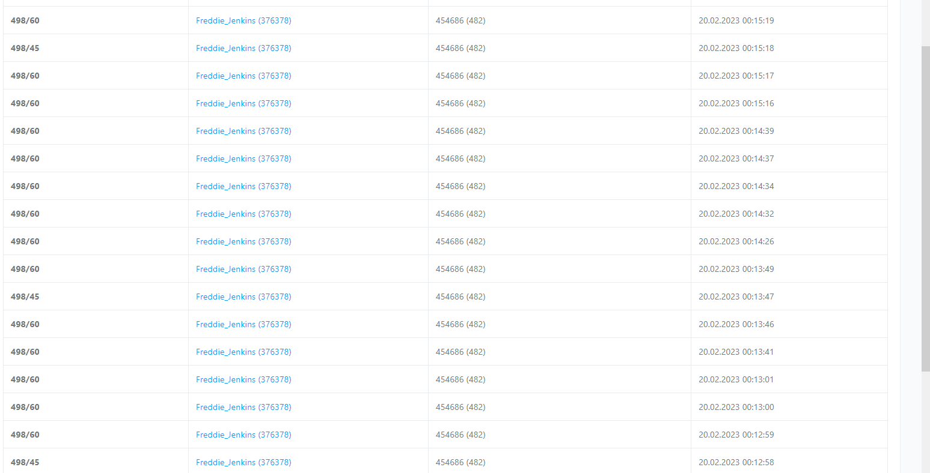Open Freddie_Jenkins link in the 00:12:59 row
This screenshot has height=473, width=930.
[x=243, y=435]
